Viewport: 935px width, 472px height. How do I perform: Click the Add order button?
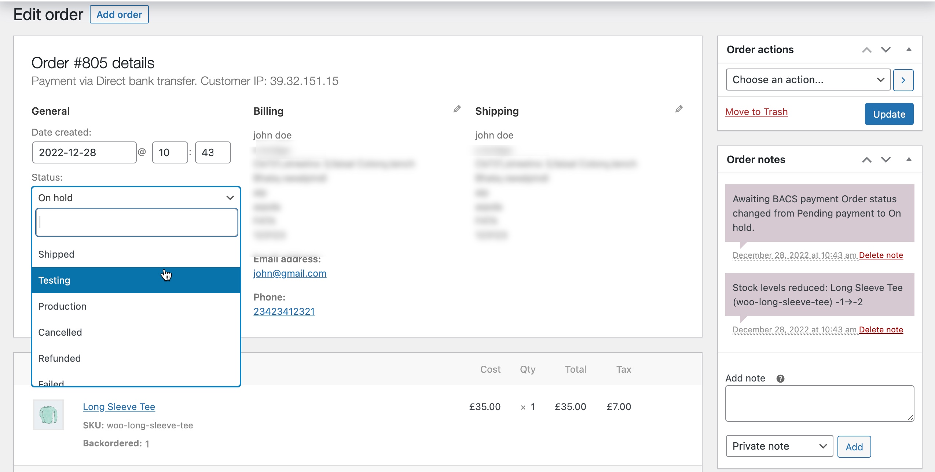coord(120,14)
